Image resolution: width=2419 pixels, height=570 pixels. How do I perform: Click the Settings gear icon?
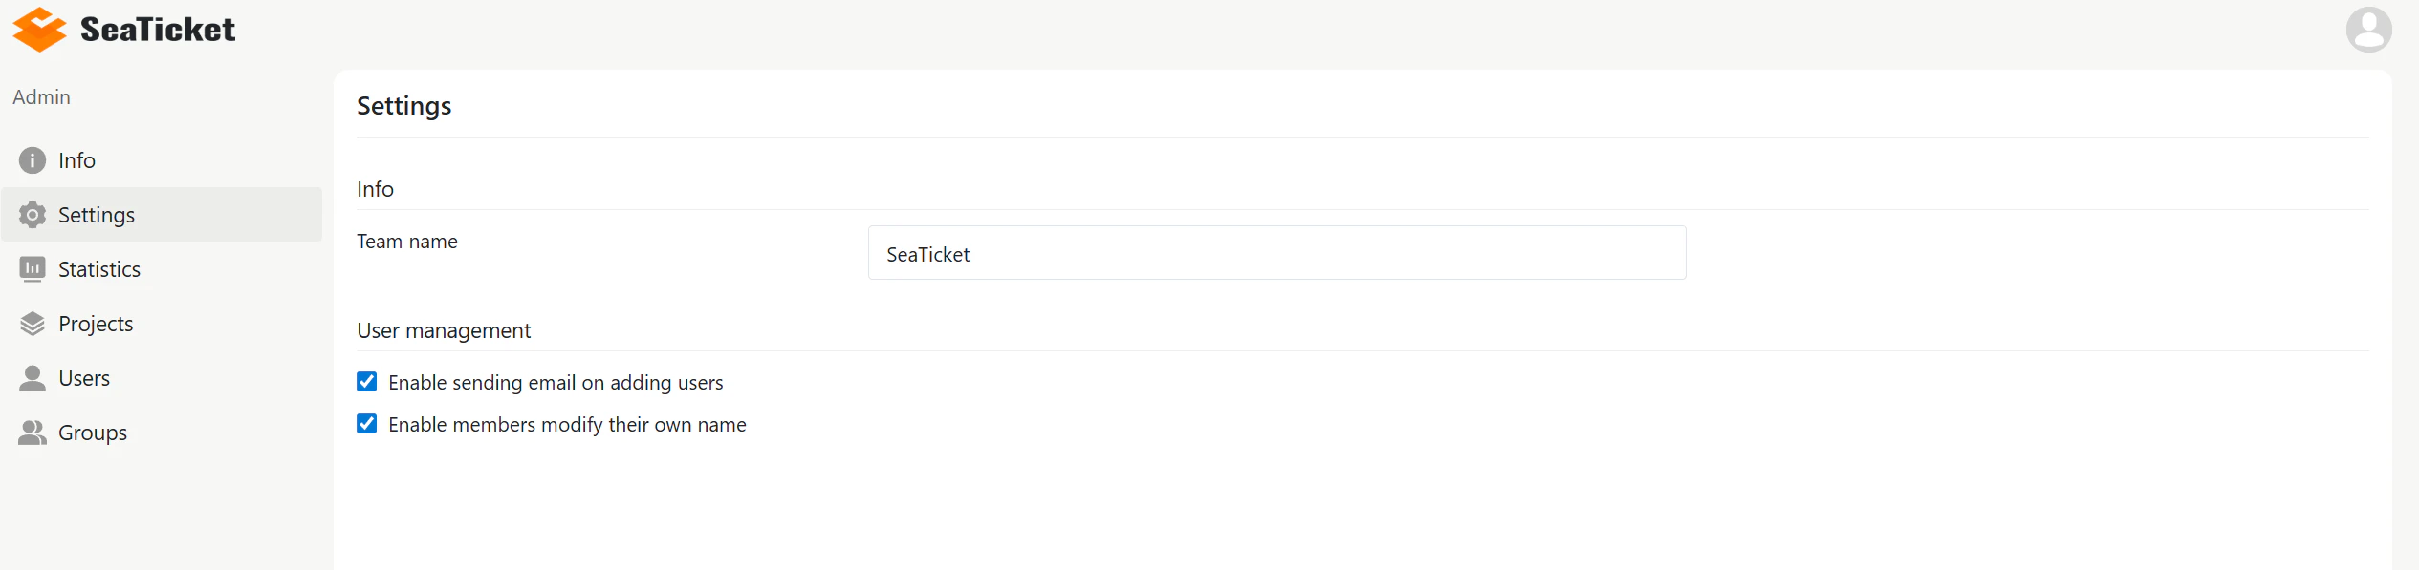pos(33,215)
